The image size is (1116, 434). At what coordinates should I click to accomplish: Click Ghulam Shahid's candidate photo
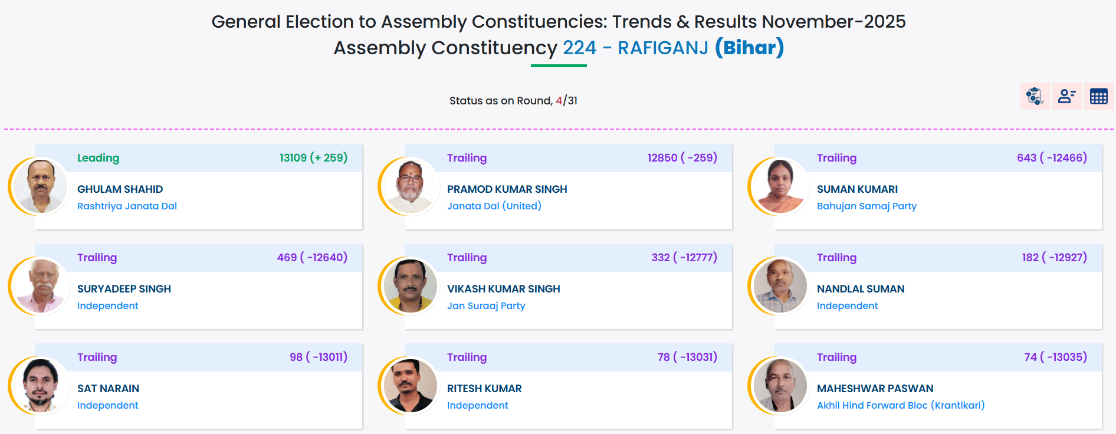tap(40, 186)
